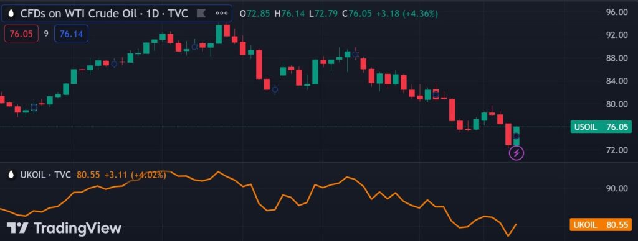Click the last green candle on the chart
Image resolution: width=638 pixels, height=241 pixels.
click(516, 136)
